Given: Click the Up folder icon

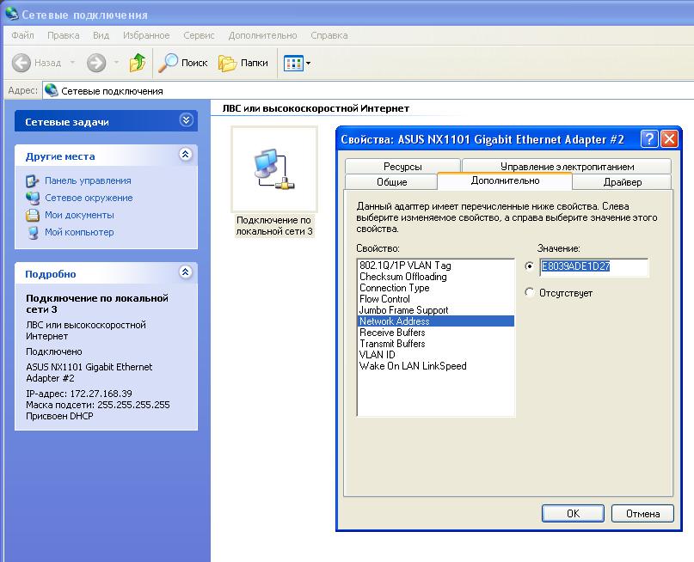Looking at the screenshot, I should (138, 63).
